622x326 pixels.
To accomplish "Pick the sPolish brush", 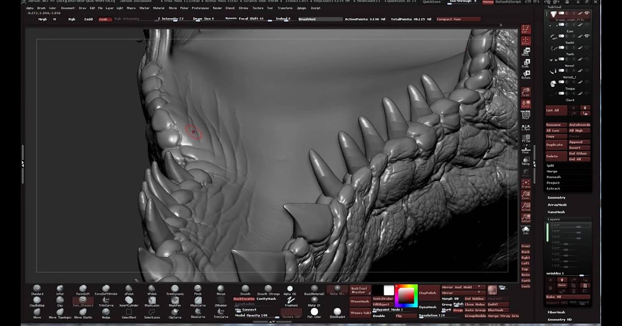I will 129,290.
